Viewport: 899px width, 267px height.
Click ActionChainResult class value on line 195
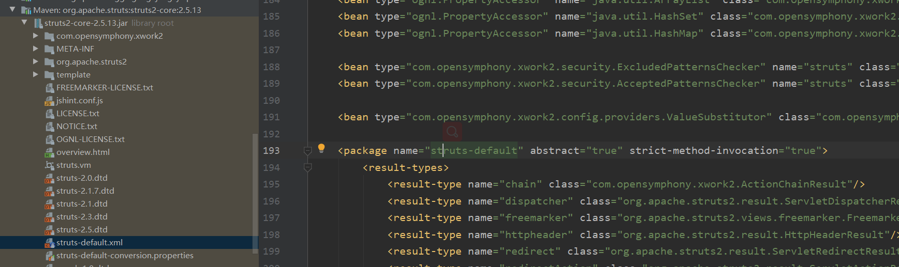coord(719,184)
